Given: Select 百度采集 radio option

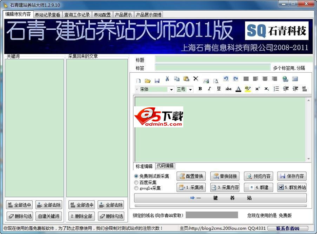Looking at the screenshot, I should coord(137,182).
